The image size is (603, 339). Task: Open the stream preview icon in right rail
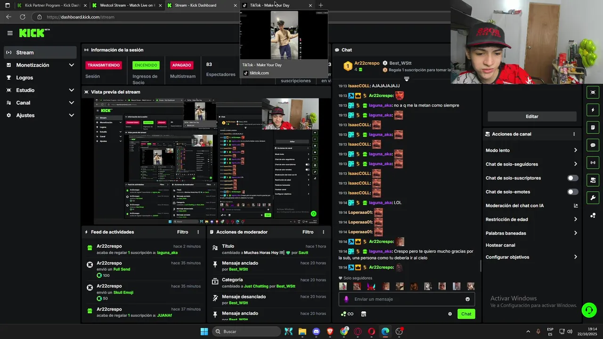(x=593, y=92)
